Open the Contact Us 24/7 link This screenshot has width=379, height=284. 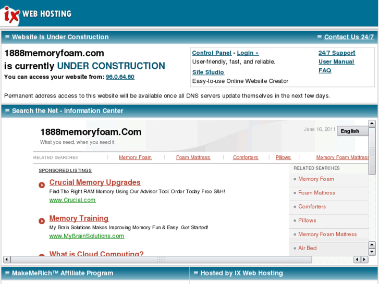coord(349,37)
